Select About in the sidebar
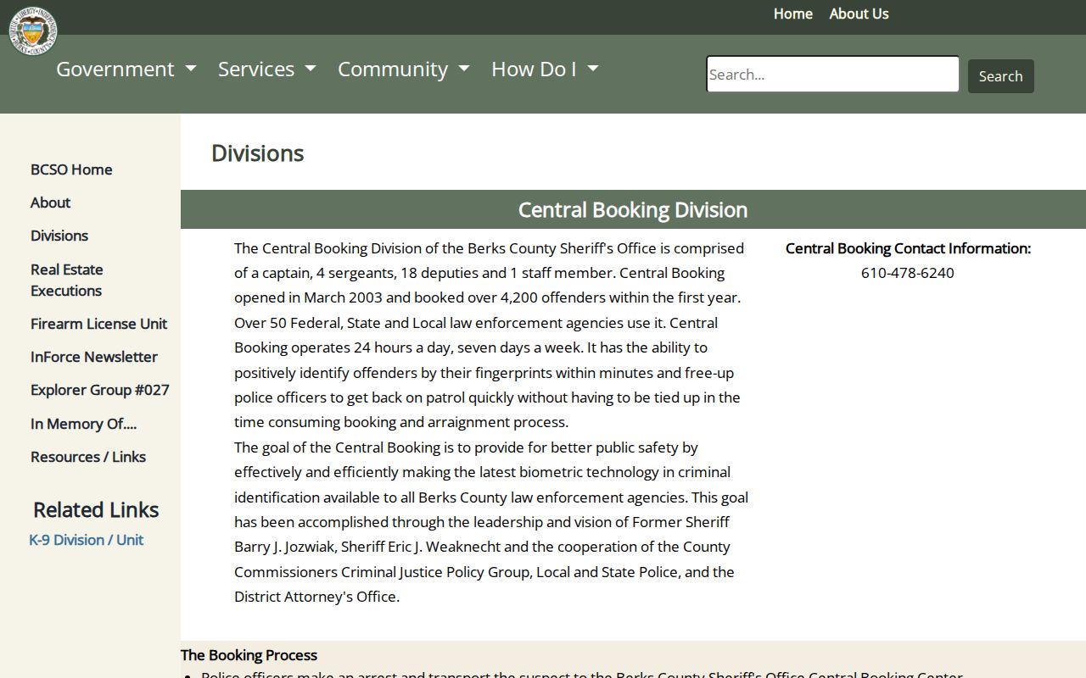 (50, 203)
